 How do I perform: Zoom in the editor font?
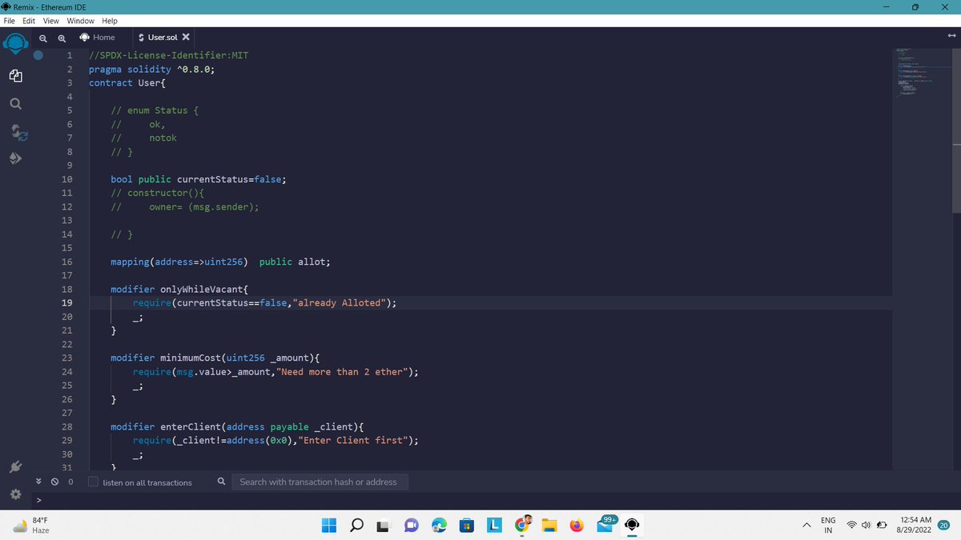tap(61, 38)
